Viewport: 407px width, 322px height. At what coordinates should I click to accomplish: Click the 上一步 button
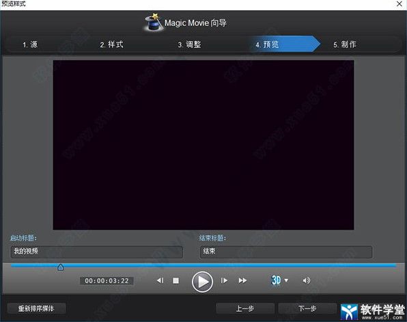click(245, 308)
